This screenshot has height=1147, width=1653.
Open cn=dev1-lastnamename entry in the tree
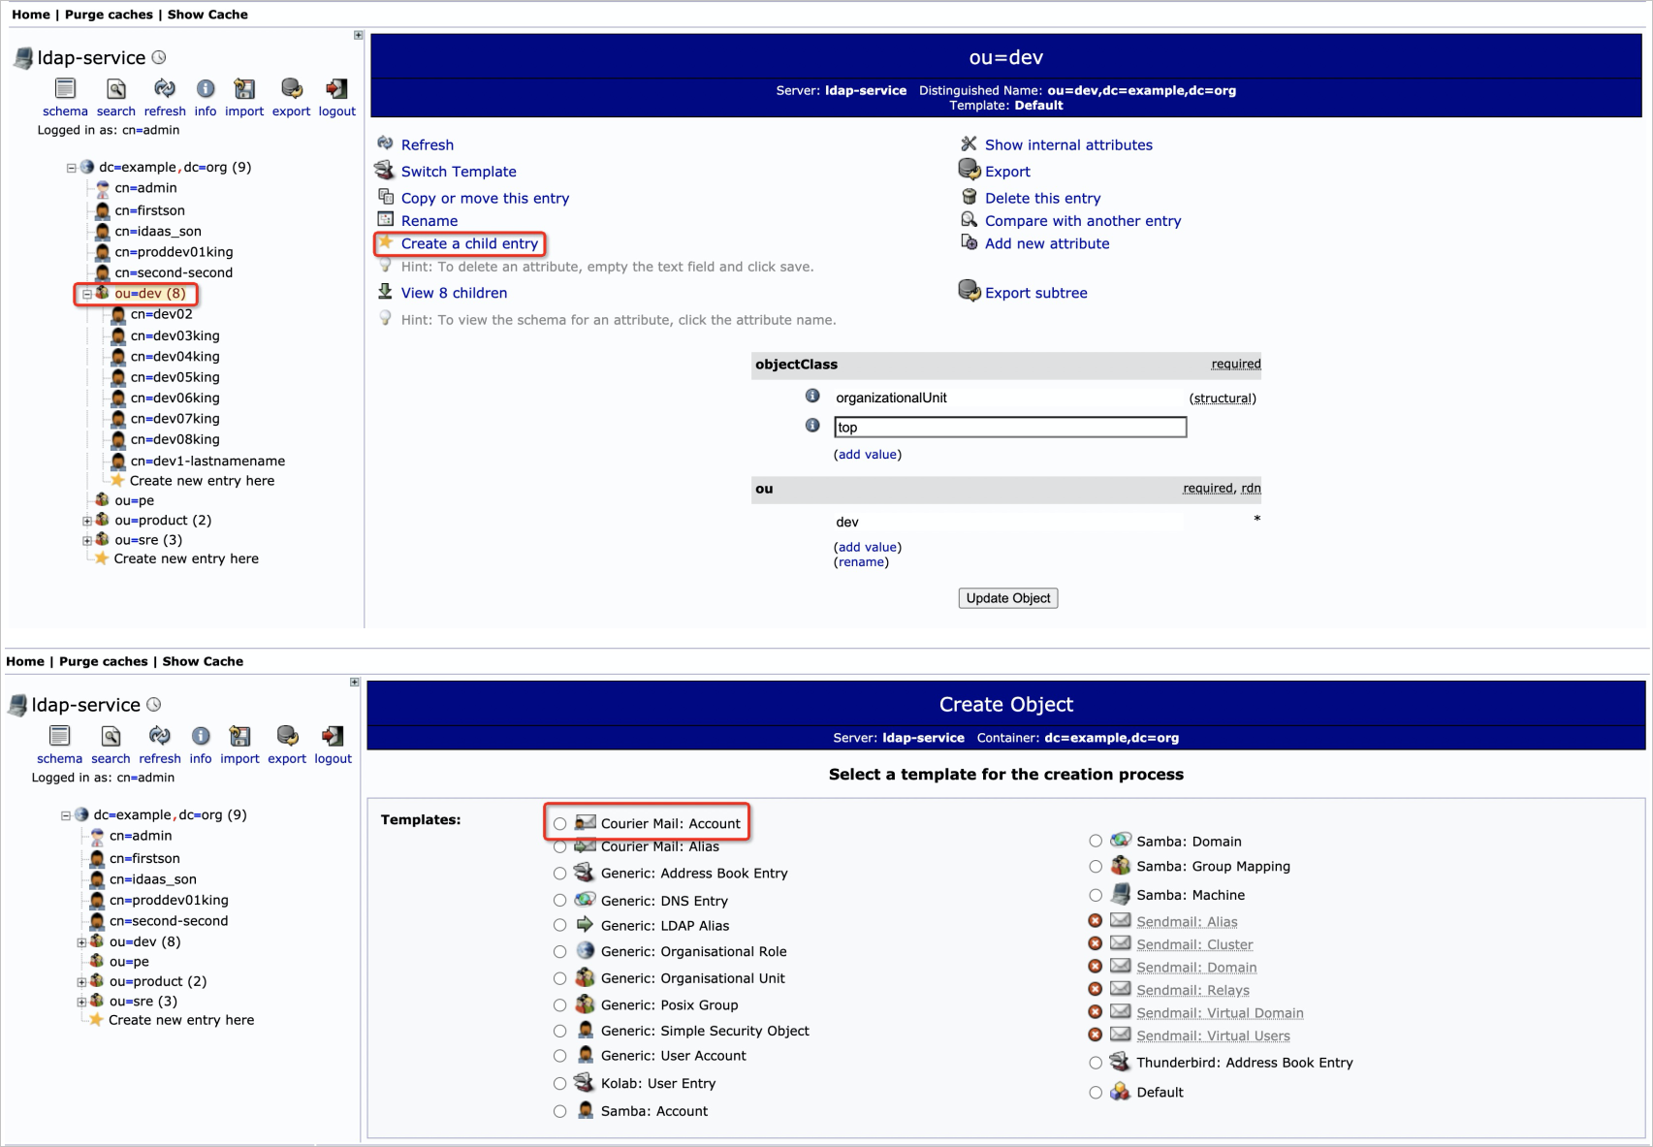207,462
